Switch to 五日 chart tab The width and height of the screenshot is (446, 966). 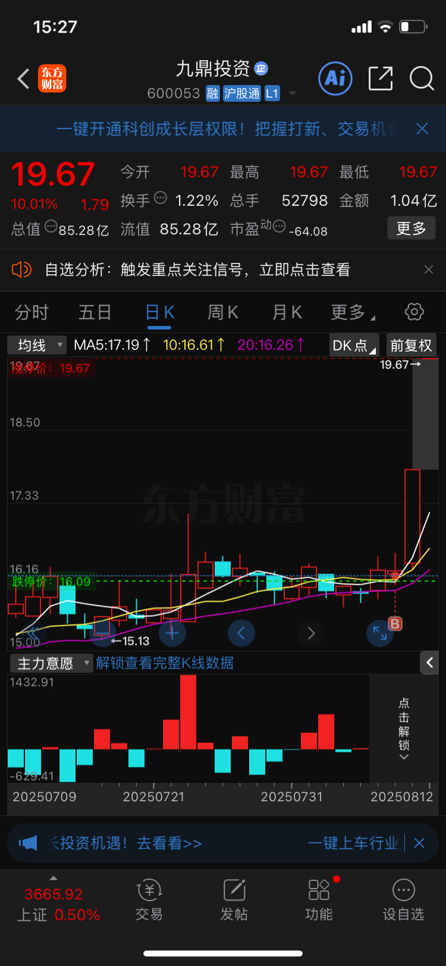click(95, 312)
